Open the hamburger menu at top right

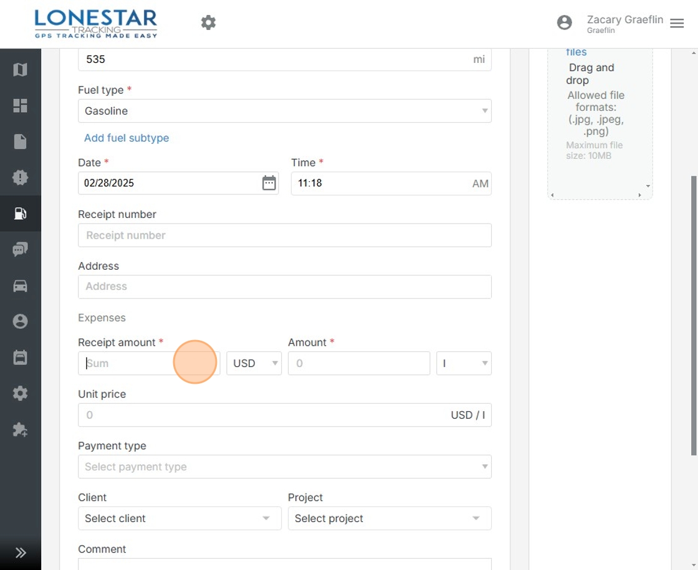pos(677,23)
